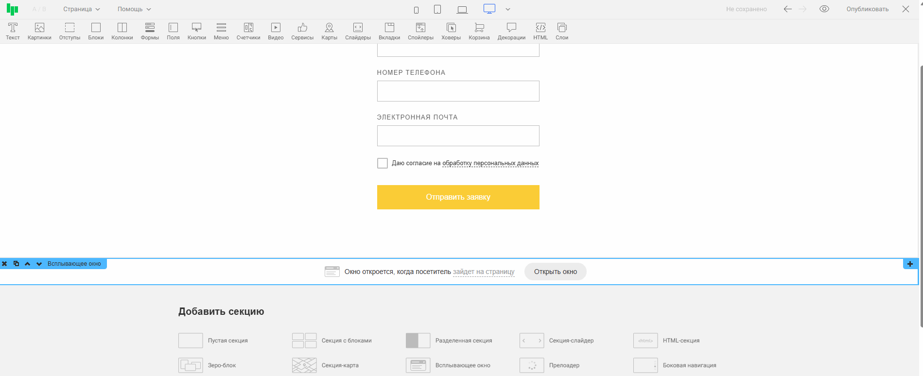
Task: Open the Страница menu
Action: (82, 9)
